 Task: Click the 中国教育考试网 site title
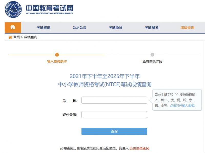coord(49,8)
